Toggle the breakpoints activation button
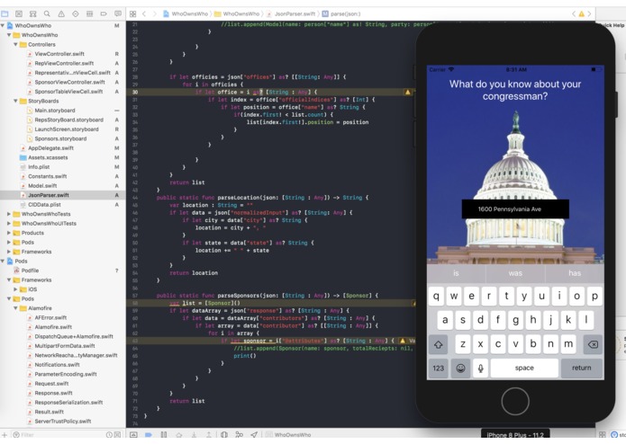 click(x=149, y=435)
